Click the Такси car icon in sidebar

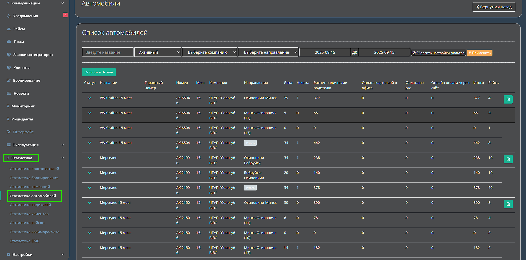(x=9, y=42)
